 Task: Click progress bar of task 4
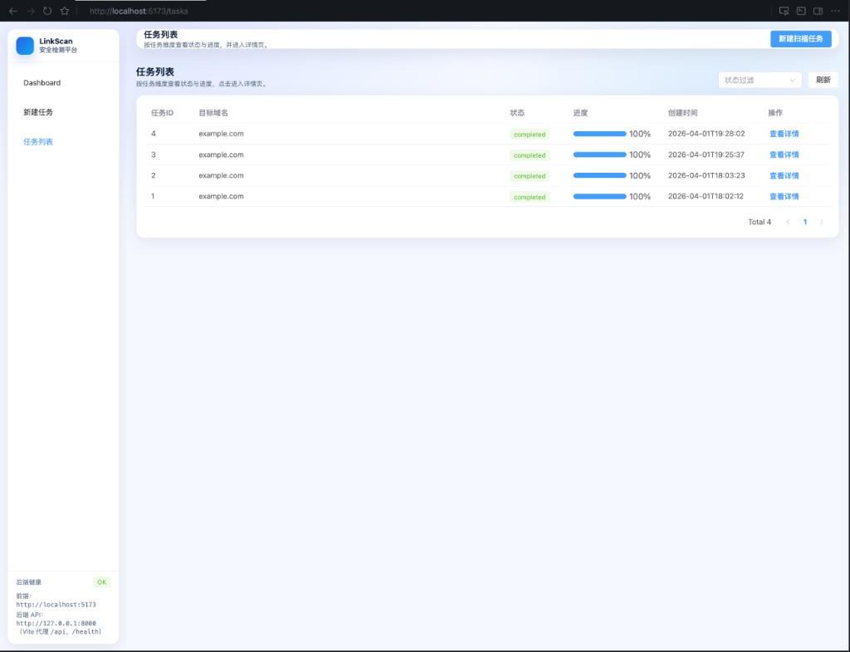tap(599, 134)
